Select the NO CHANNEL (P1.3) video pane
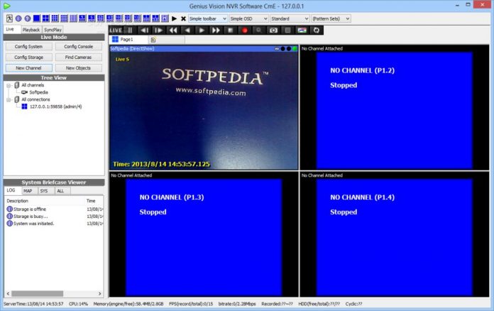This screenshot has width=494, height=311. click(204, 234)
